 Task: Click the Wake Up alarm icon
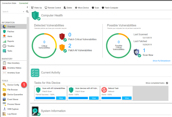coord(32,8)
